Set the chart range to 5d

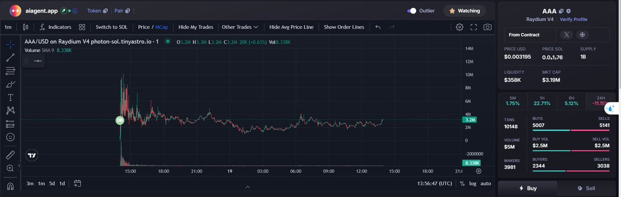click(52, 183)
